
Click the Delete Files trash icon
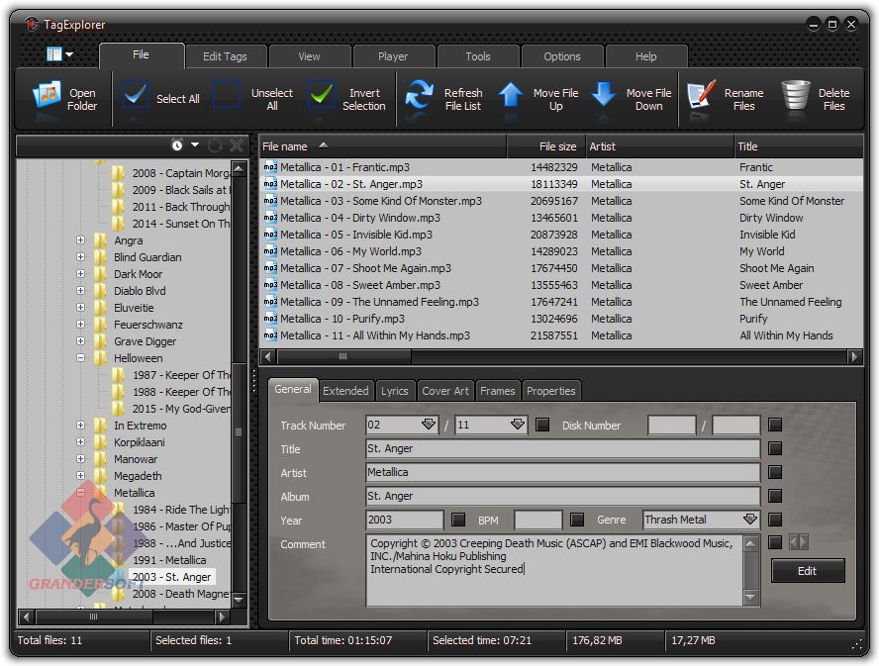coord(796,96)
